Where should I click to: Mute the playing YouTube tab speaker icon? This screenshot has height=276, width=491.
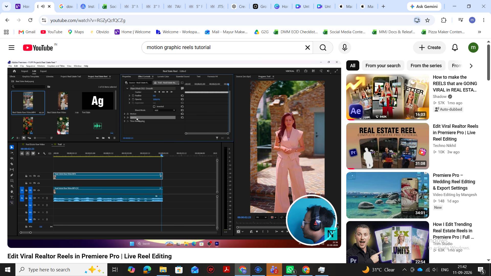(43, 6)
